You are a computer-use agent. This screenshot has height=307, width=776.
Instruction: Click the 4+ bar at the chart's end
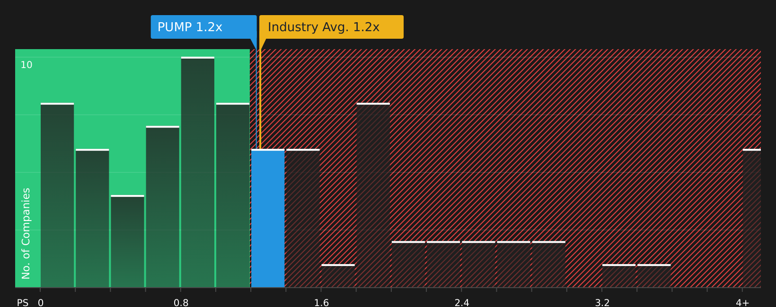[752, 218]
